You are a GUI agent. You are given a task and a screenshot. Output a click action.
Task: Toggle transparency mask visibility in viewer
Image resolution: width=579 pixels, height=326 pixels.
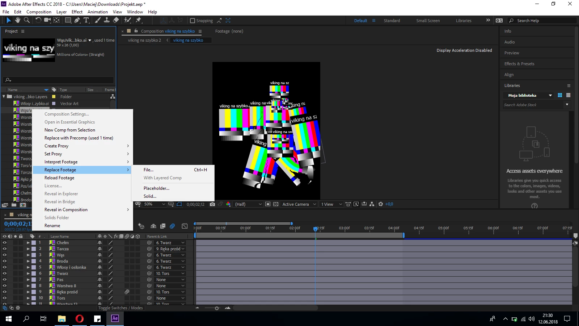pos(179,204)
